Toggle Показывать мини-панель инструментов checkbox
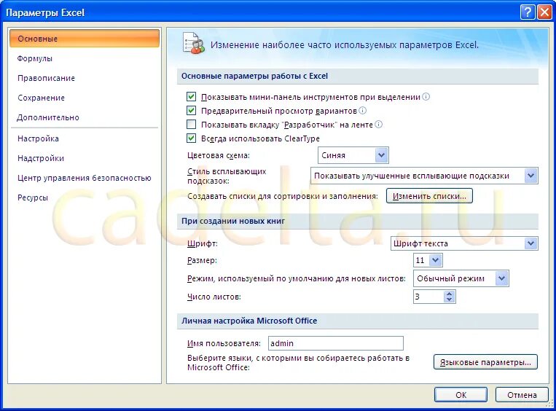The width and height of the screenshot is (556, 411). [191, 96]
